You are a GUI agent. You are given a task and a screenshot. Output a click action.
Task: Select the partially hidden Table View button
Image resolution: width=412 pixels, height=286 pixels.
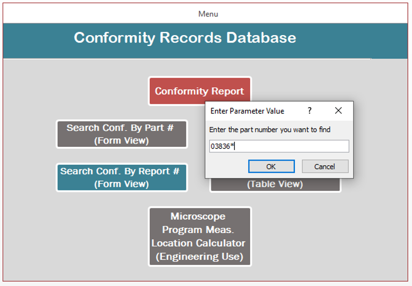tap(275, 185)
